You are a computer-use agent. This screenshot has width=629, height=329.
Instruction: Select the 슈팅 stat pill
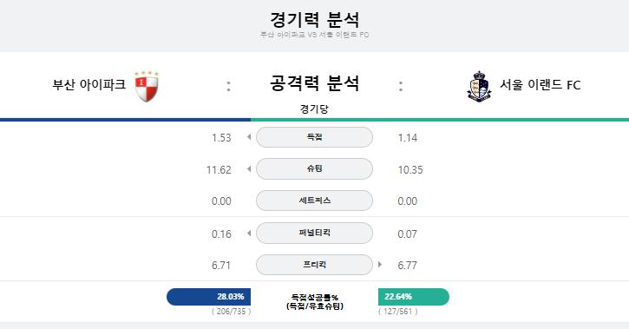point(314,169)
